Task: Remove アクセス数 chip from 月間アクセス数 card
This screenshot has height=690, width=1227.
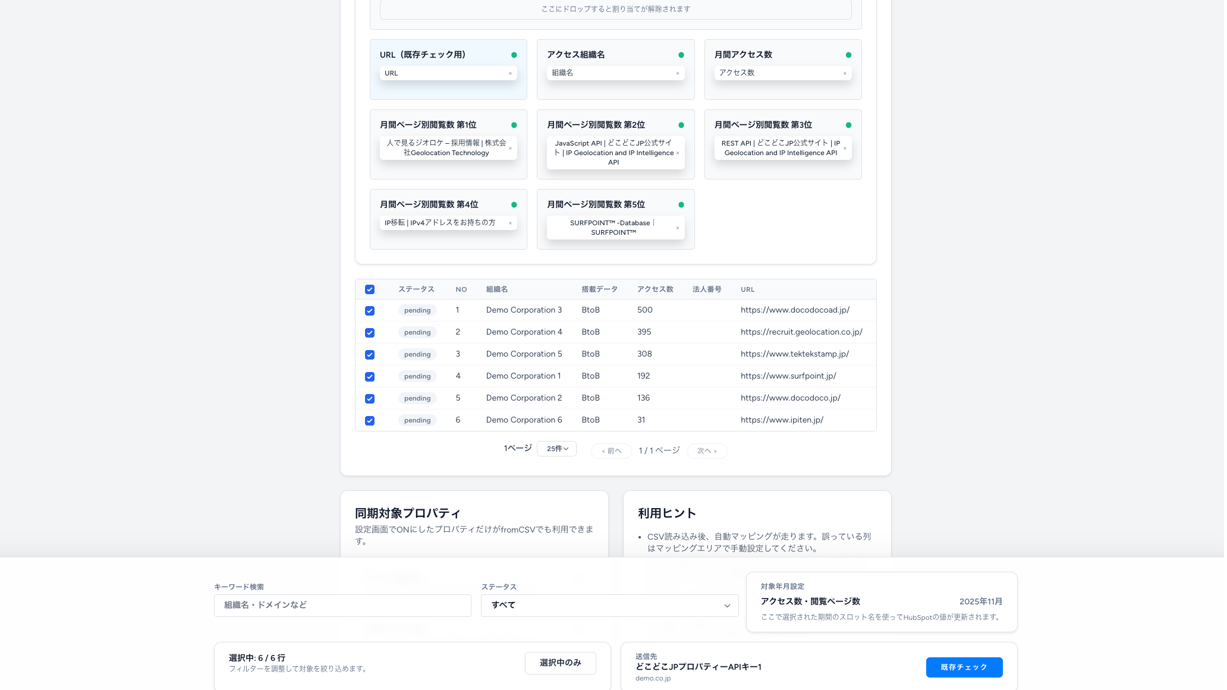Action: 844,74
